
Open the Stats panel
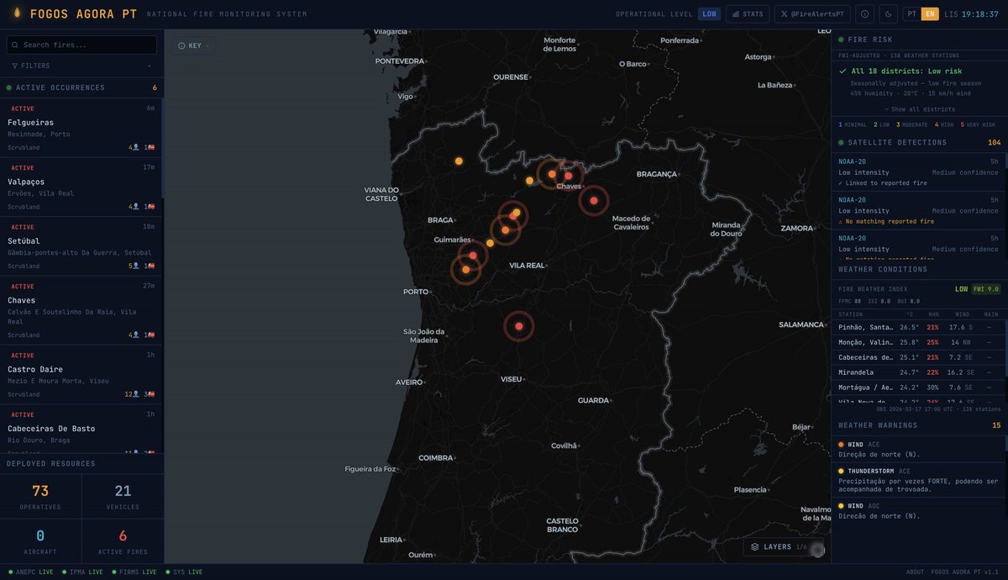(748, 14)
